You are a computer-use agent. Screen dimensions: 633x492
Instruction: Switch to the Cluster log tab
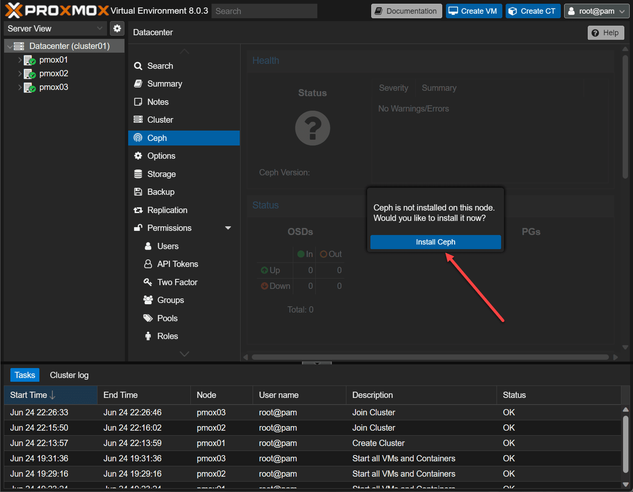[69, 375]
